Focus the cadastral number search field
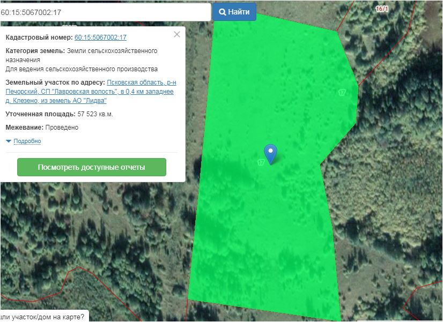The height and width of the screenshot is (322, 443). [x=105, y=12]
